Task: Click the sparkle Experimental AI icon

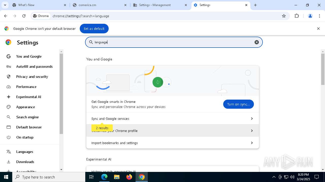Action: click(9, 97)
